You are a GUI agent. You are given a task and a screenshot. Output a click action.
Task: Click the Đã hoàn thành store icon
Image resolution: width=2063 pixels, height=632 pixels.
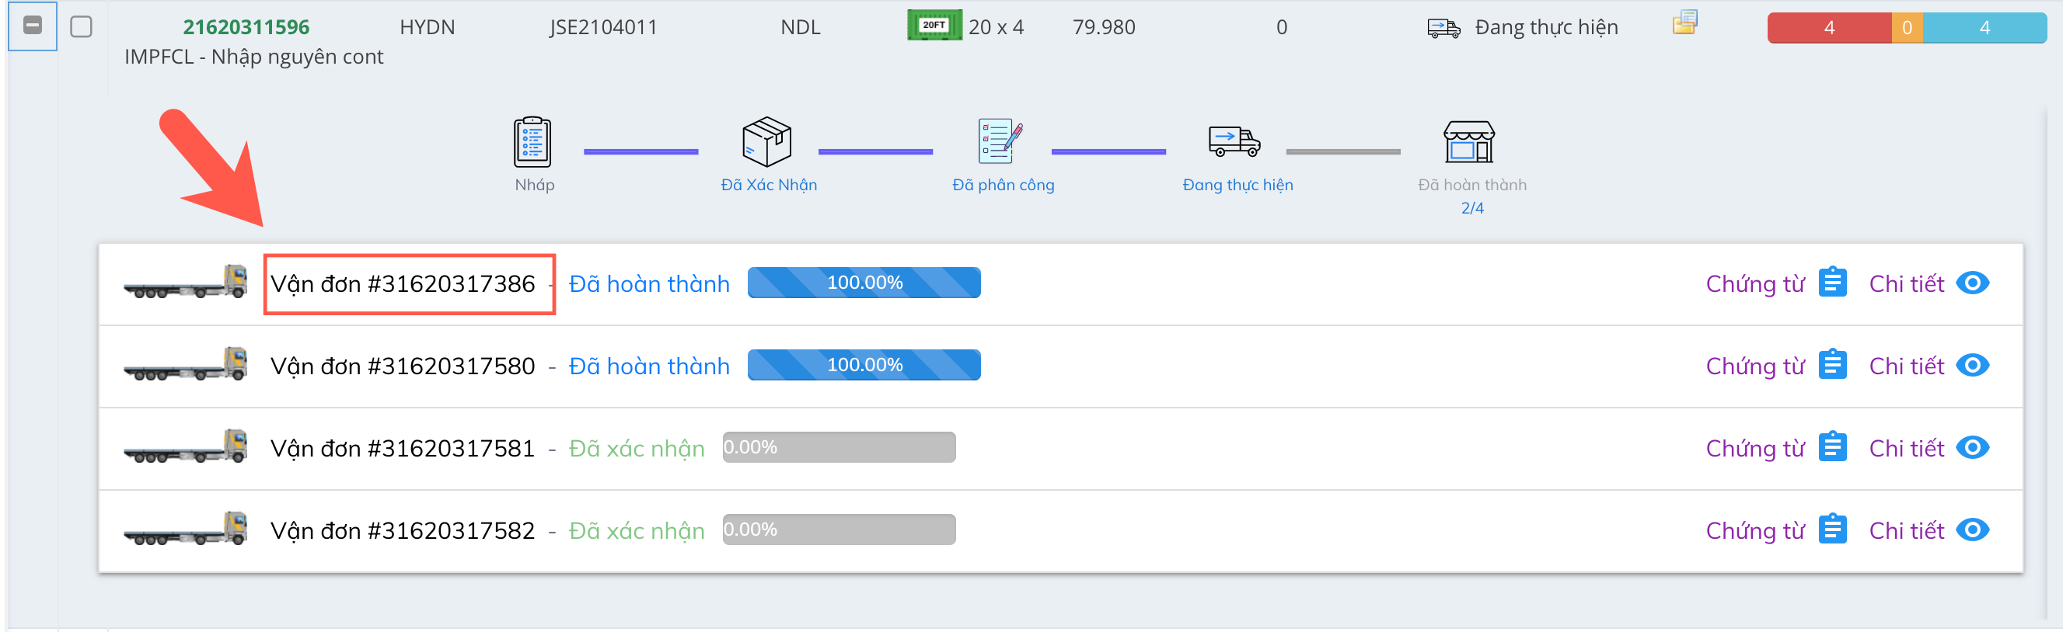1468,142
